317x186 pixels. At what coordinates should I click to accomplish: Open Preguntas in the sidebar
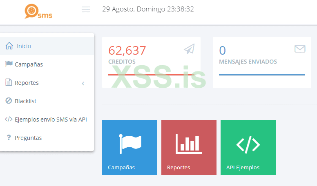pyautogui.click(x=47, y=138)
